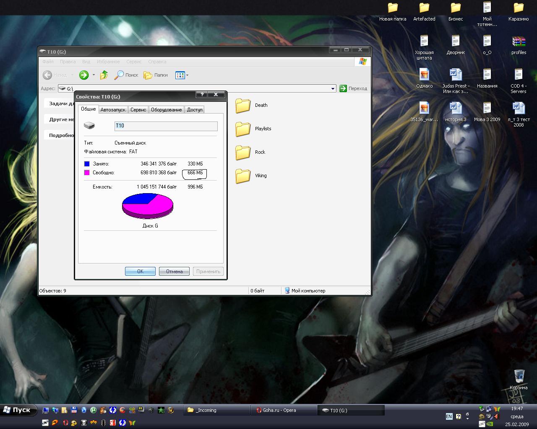The height and width of the screenshot is (429, 537).
Task: Click the magenta free space color swatch
Action: (87, 173)
